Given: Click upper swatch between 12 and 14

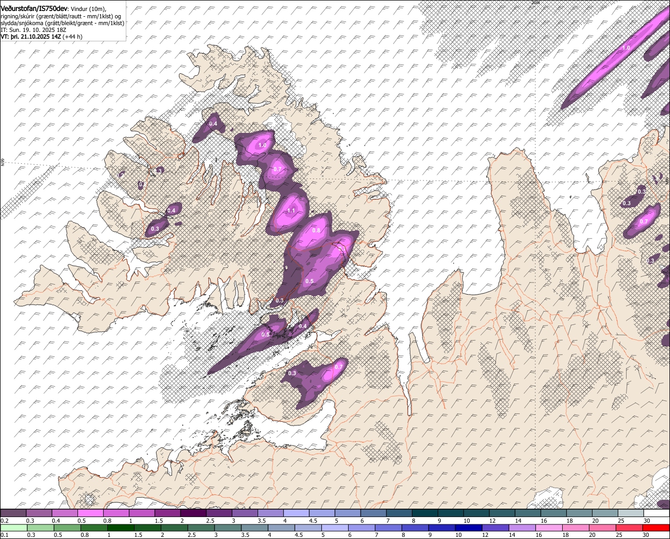Looking at the screenshot, I should click(x=502, y=513).
